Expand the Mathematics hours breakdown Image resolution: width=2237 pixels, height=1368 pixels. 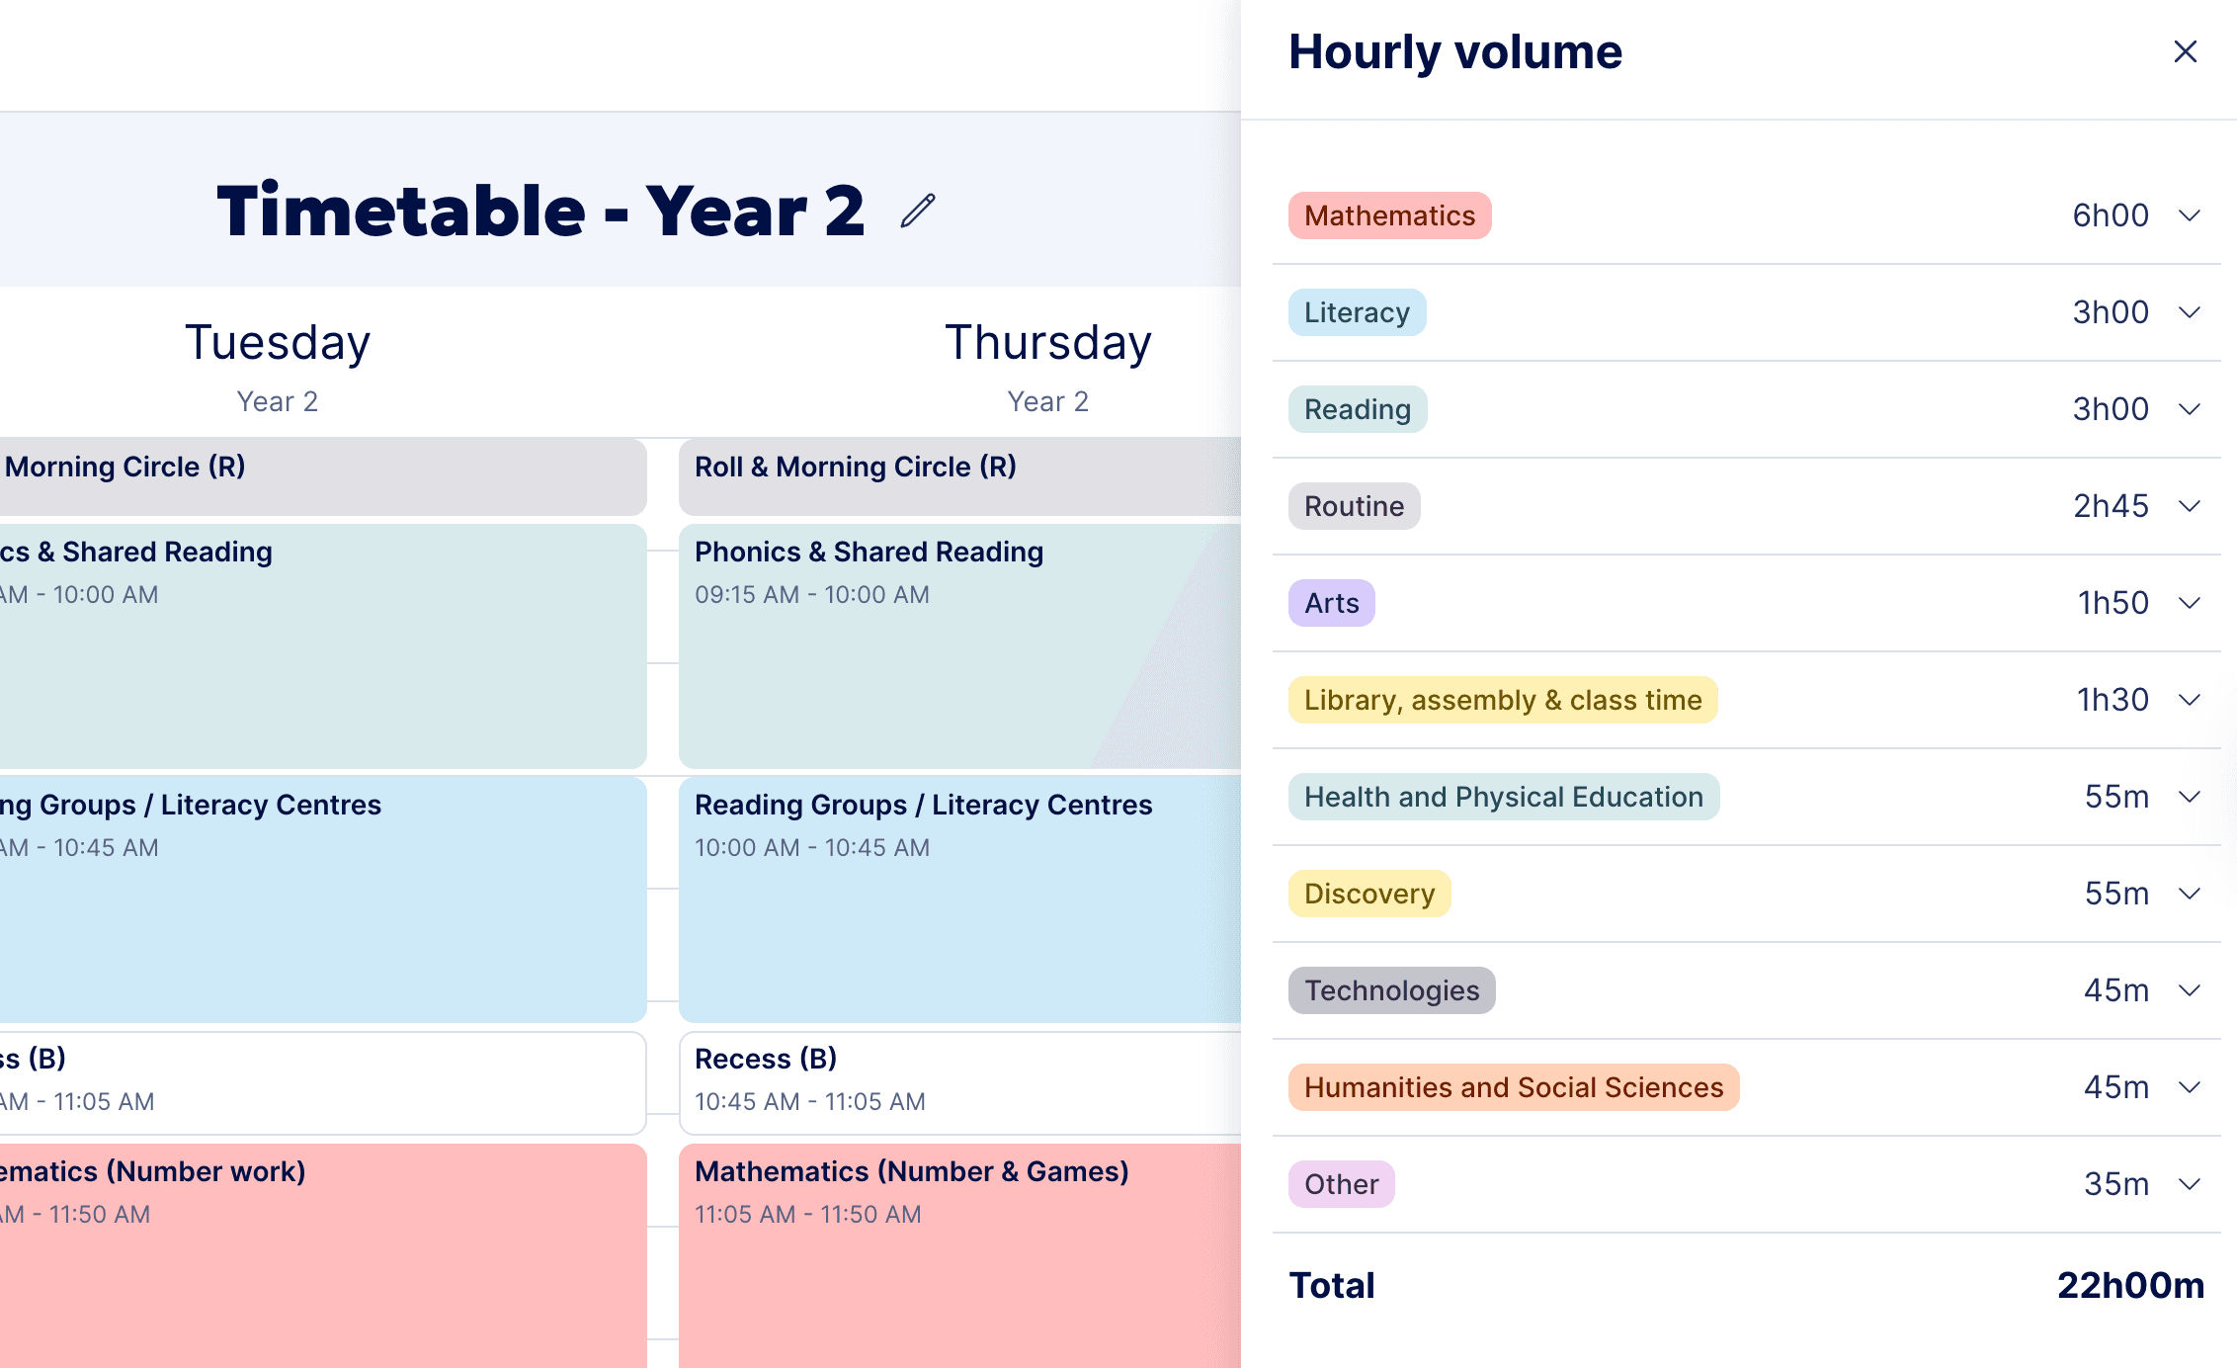click(x=2189, y=214)
